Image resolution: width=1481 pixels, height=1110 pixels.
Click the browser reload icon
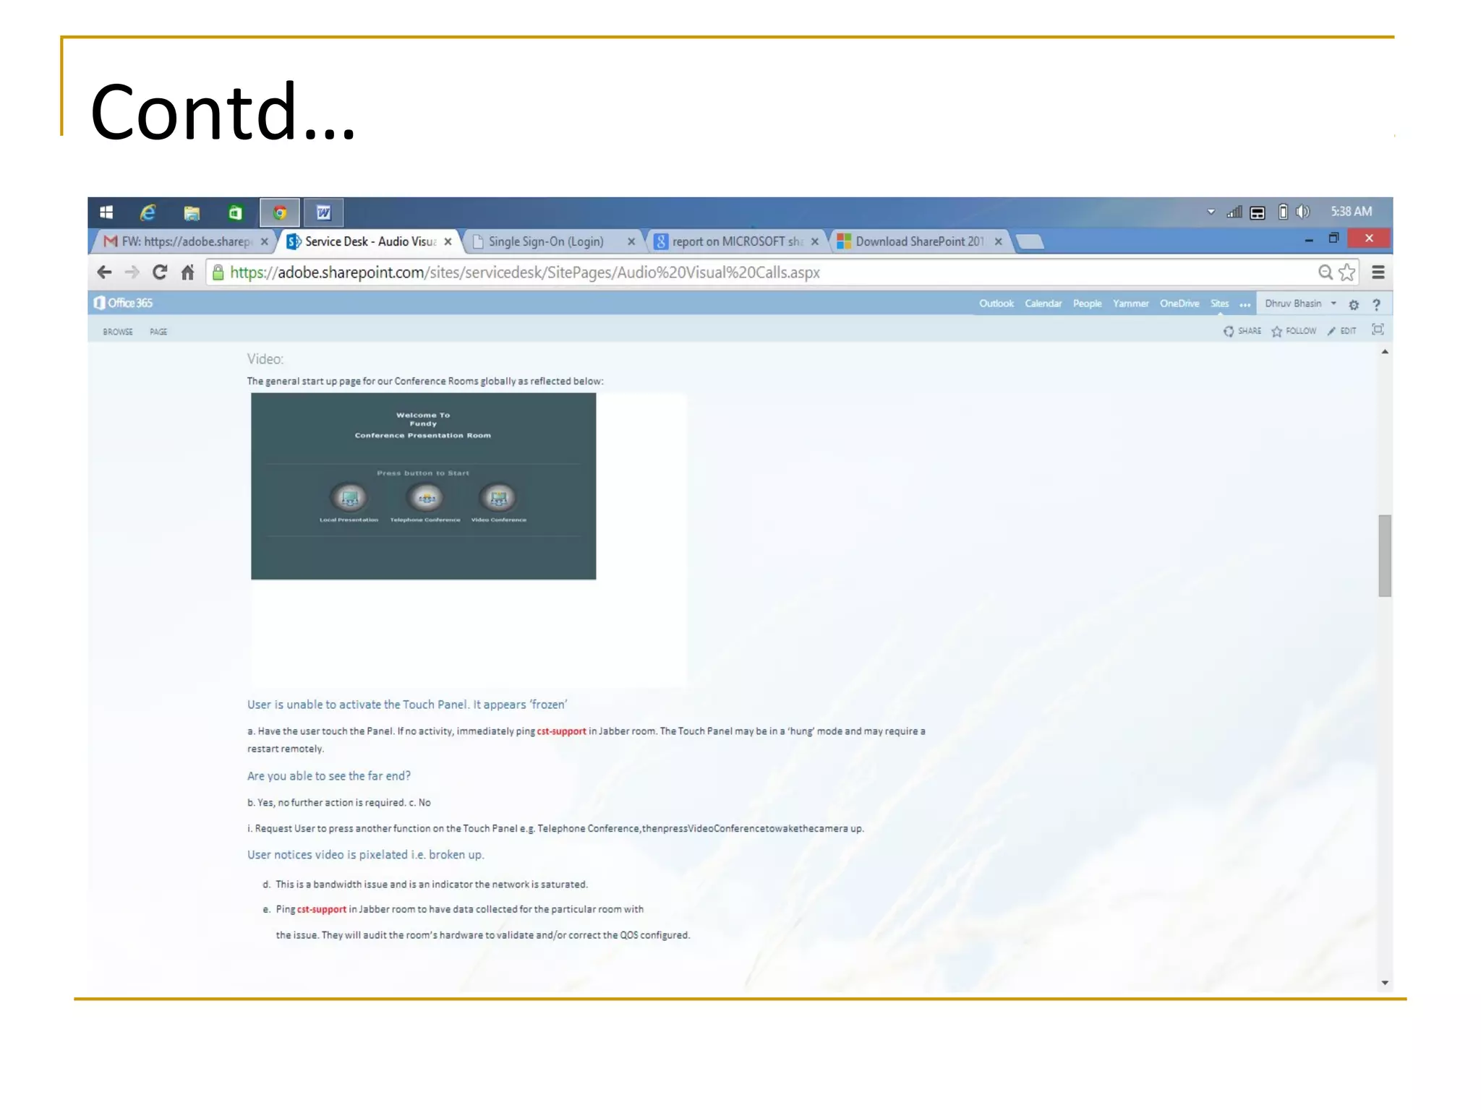[160, 272]
